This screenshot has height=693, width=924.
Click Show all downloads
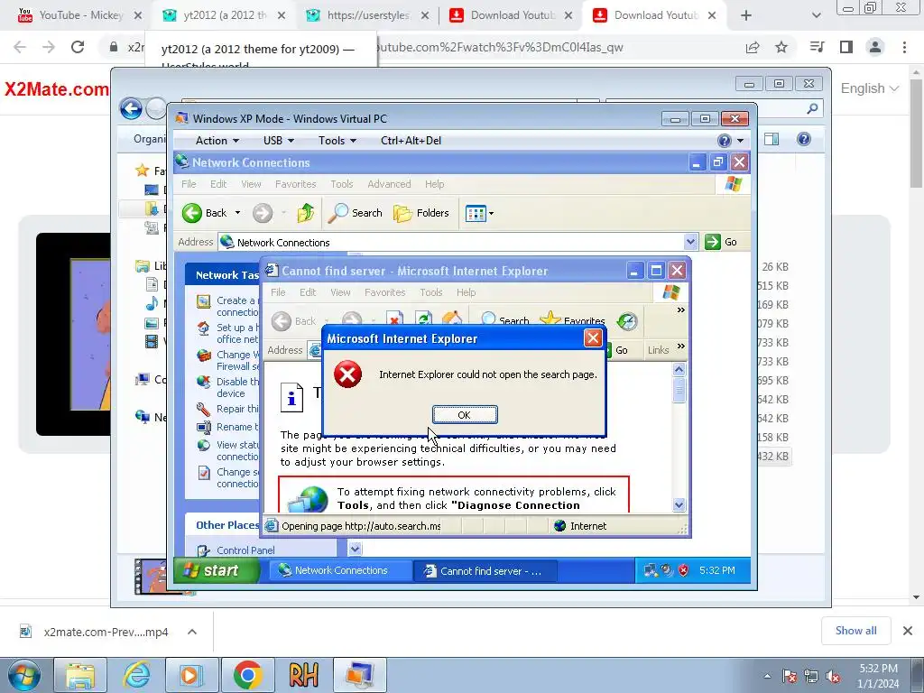855,631
